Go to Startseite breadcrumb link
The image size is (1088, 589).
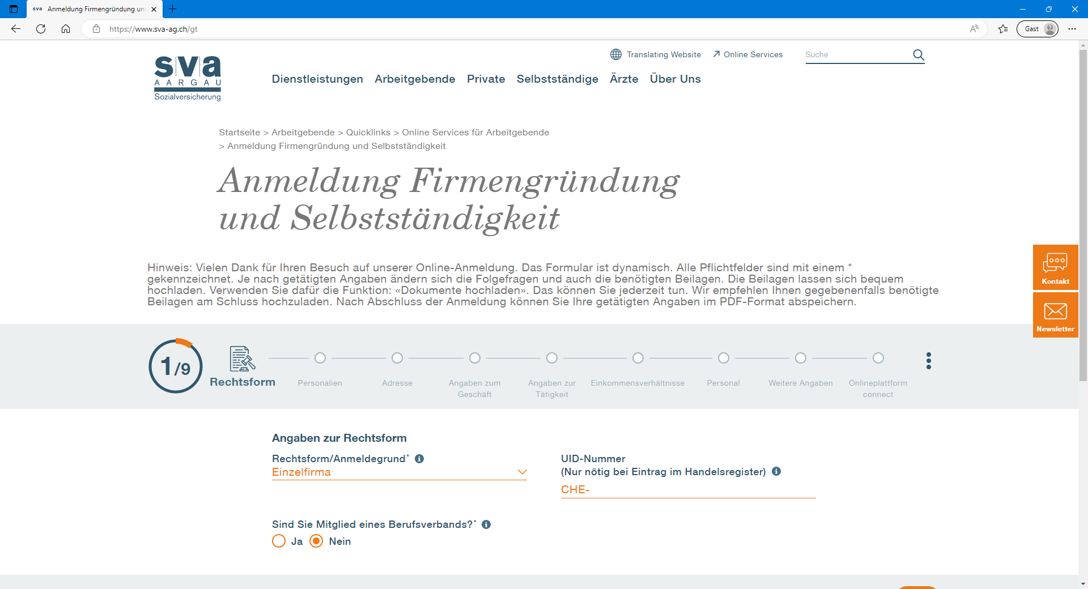(x=239, y=133)
